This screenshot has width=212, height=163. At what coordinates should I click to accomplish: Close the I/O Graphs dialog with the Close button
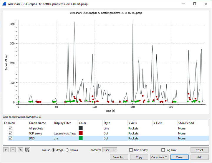[x=179, y=157]
